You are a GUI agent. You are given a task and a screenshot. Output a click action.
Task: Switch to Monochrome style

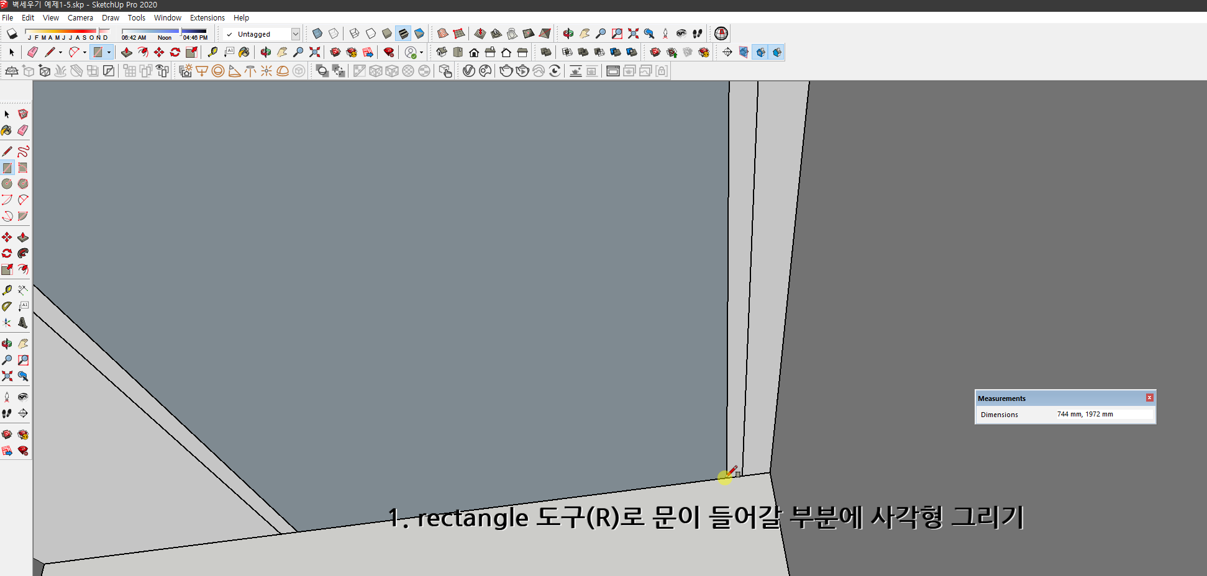coord(419,34)
